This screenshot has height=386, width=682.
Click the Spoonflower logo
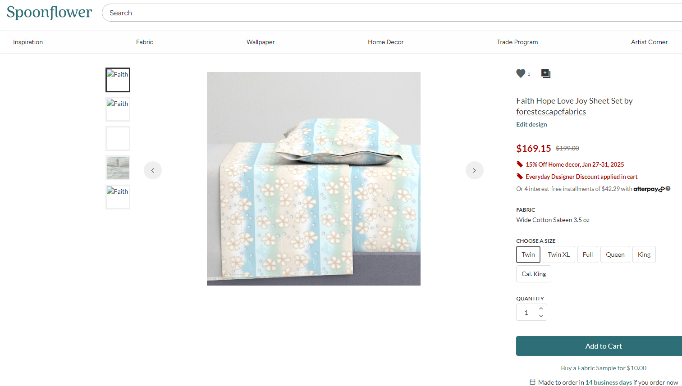tap(49, 13)
